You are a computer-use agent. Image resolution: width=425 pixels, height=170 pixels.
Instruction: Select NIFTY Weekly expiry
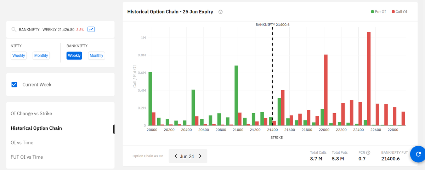[x=18, y=56]
